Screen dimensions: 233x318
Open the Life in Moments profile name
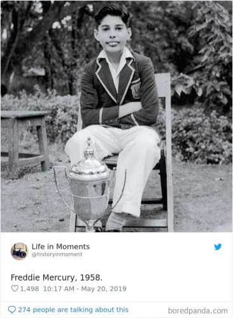tap(60, 247)
